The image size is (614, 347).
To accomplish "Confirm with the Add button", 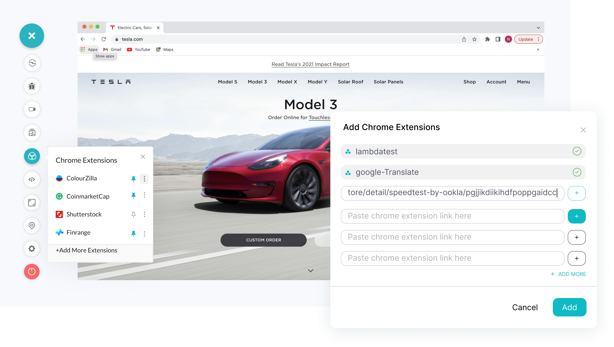I will (569, 307).
